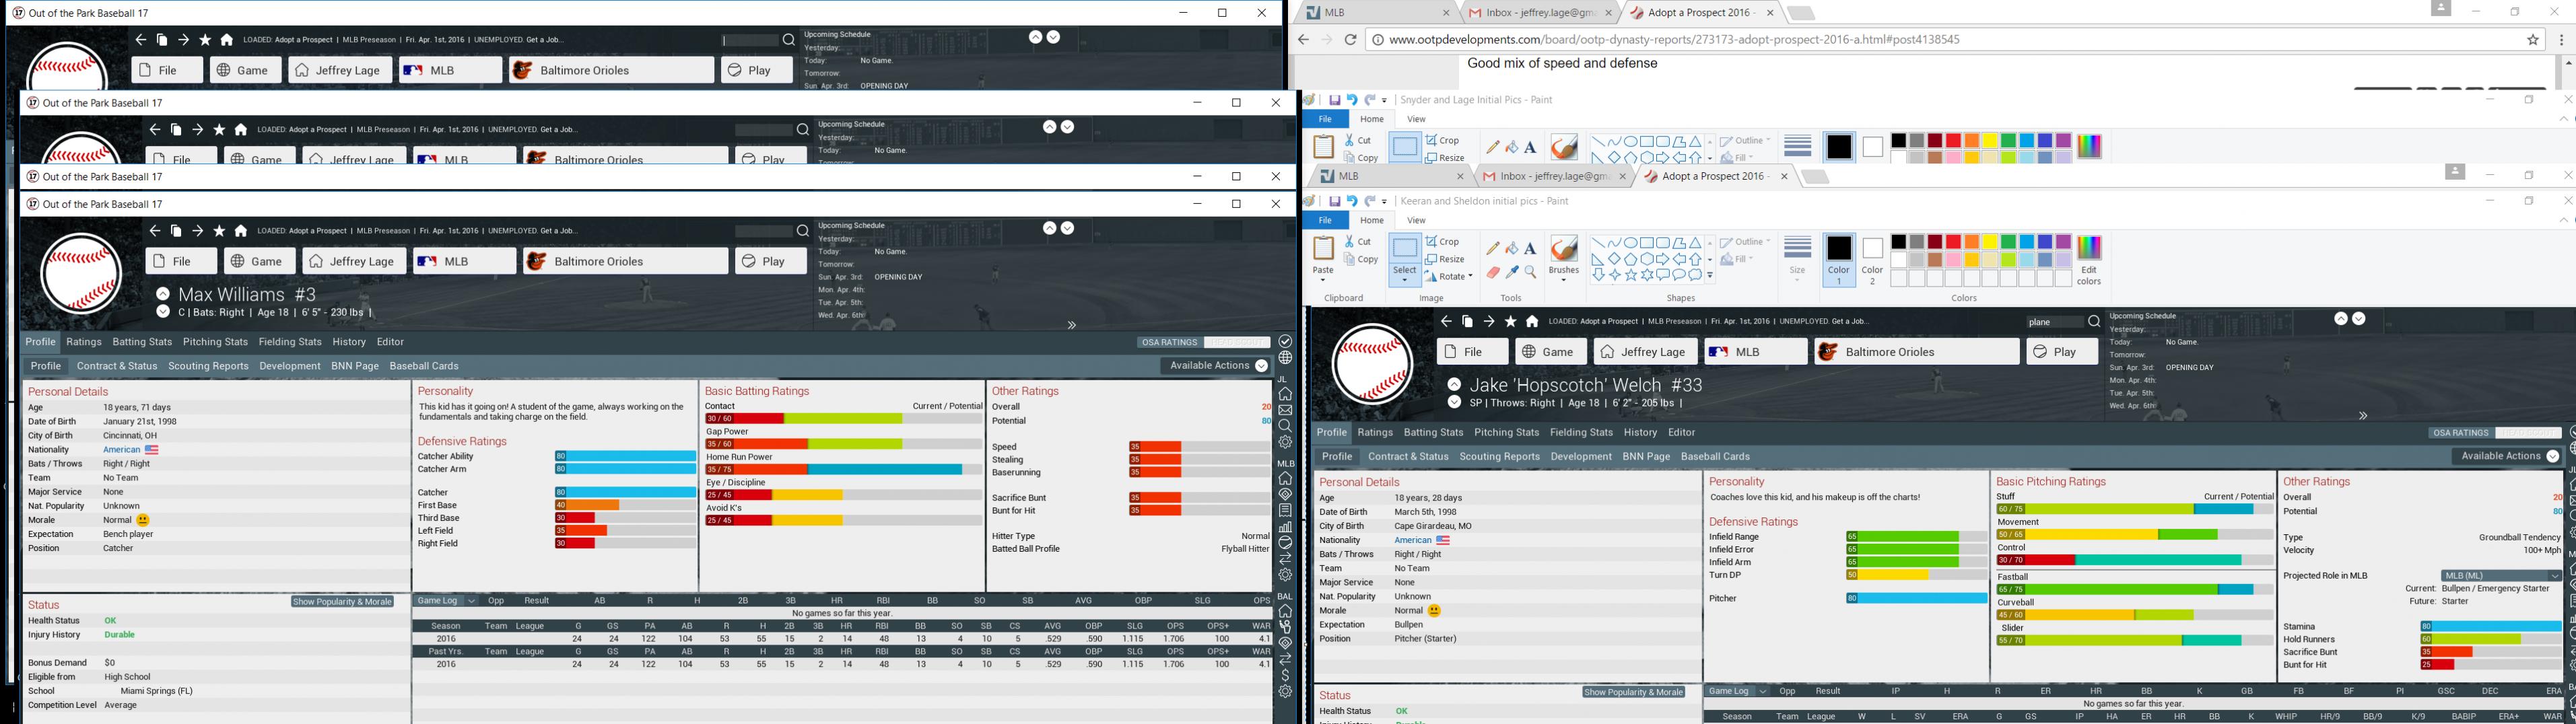Open Ratings tab in Max Williams window

click(84, 342)
